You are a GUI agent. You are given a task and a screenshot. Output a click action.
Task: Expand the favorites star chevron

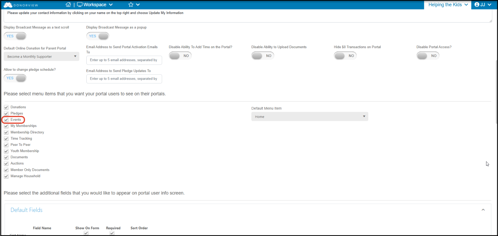138,5
